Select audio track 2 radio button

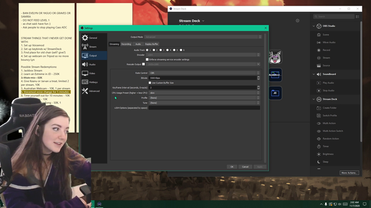pos(154,50)
